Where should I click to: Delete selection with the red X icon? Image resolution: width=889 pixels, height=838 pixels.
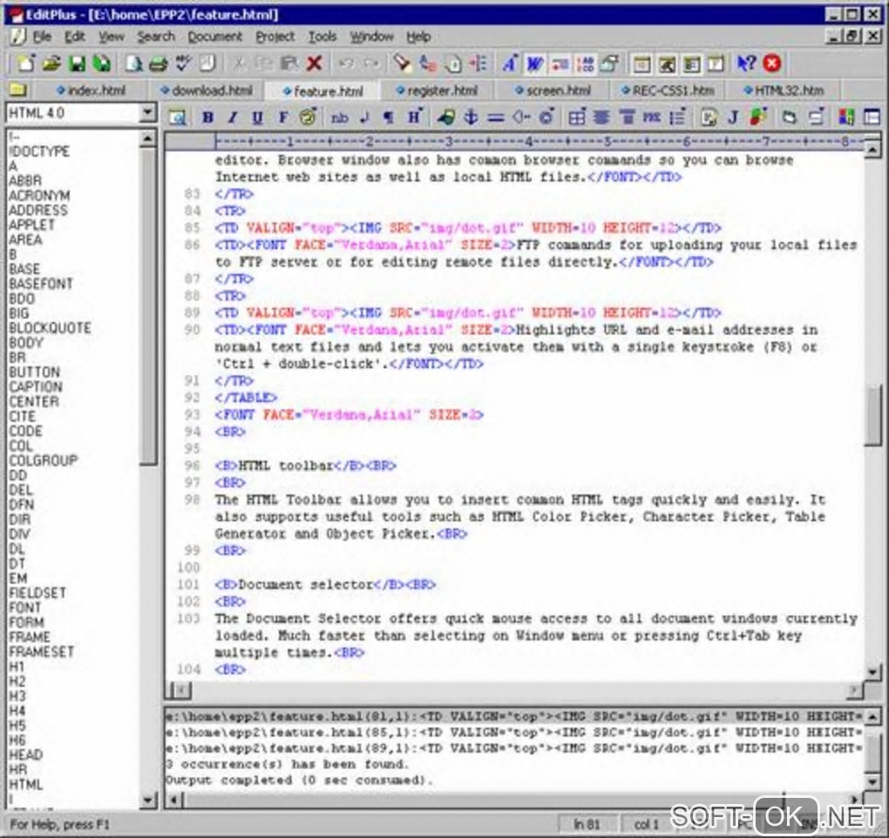tap(314, 64)
